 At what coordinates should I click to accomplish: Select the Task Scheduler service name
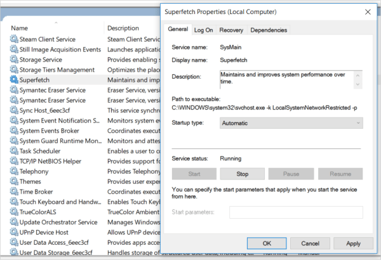tap(40, 151)
